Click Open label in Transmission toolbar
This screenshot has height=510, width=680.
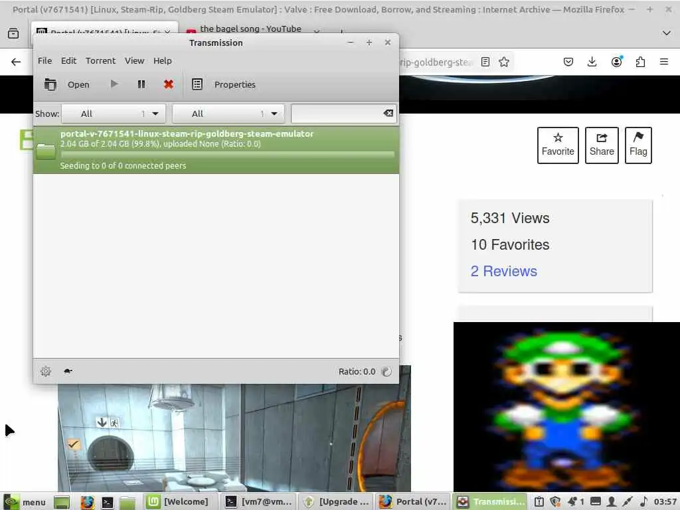tap(78, 84)
